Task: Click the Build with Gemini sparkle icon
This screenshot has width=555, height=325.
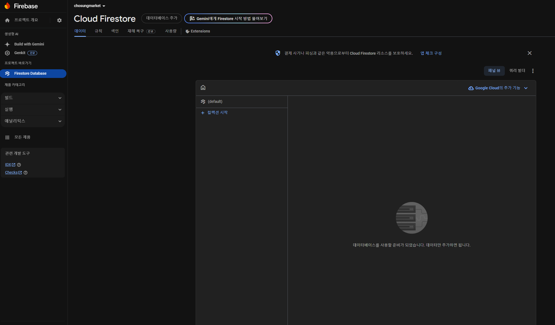Action: click(7, 44)
